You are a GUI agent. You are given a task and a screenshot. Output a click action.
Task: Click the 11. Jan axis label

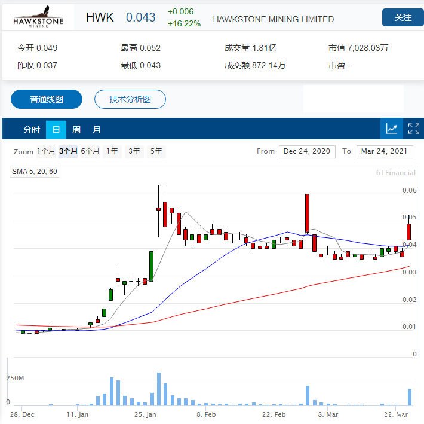point(78,414)
